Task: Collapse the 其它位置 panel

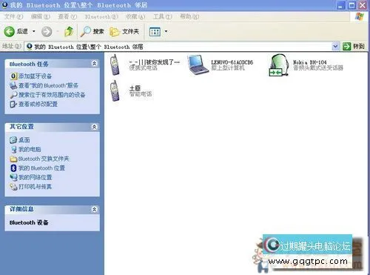Action: click(94, 127)
